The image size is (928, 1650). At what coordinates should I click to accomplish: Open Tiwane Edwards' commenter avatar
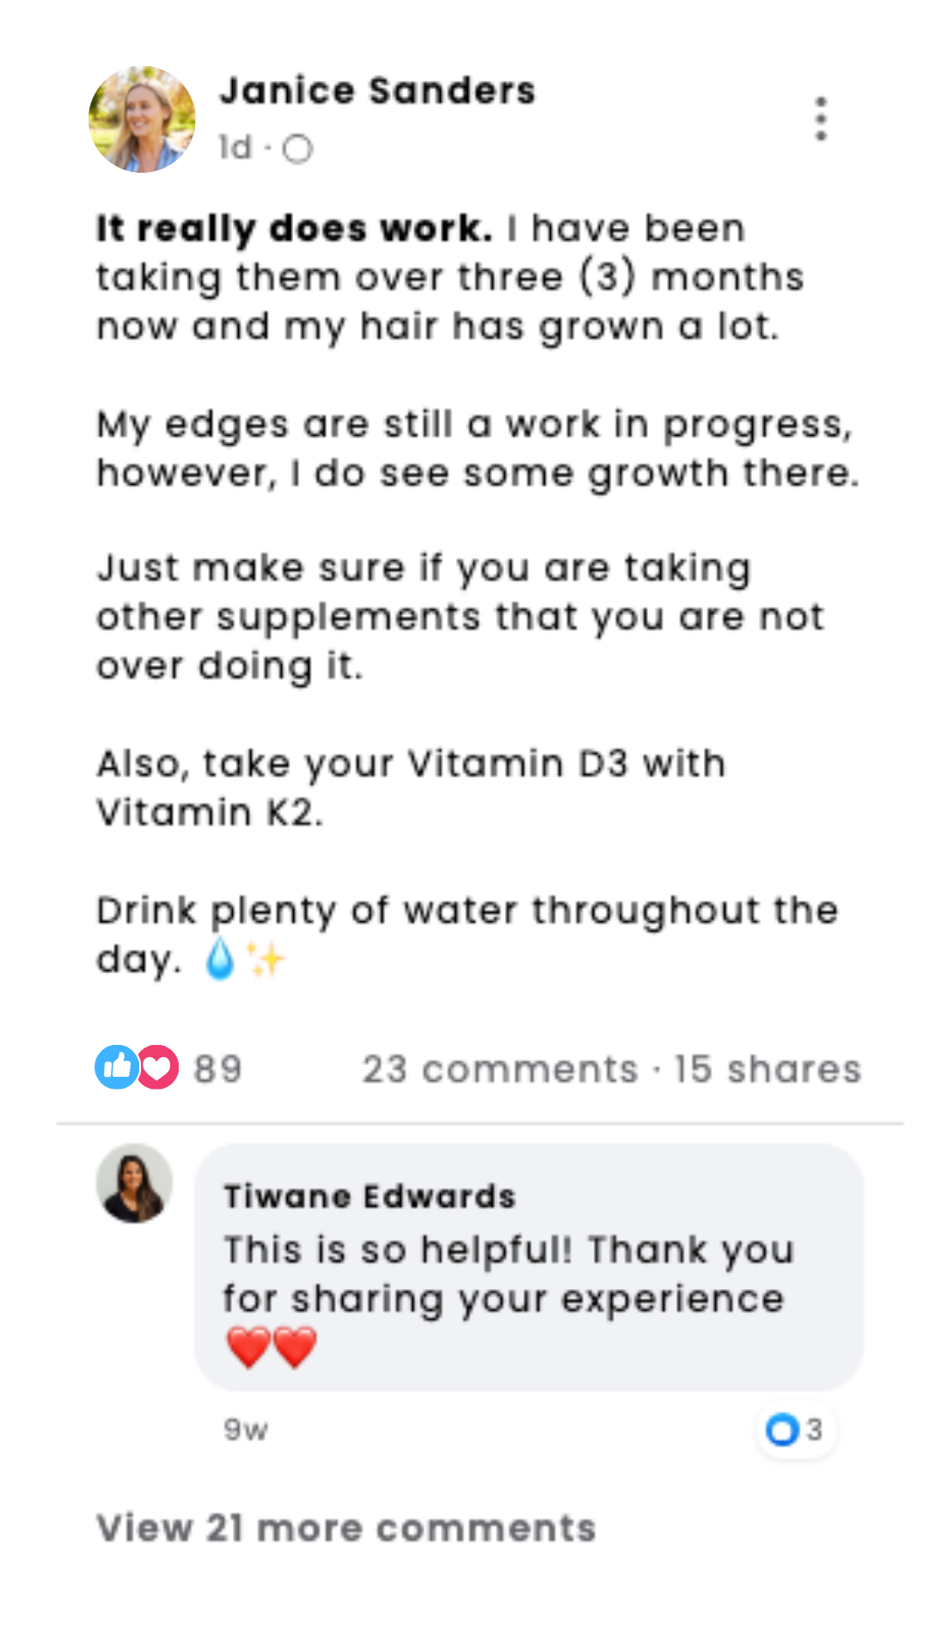tap(134, 1183)
